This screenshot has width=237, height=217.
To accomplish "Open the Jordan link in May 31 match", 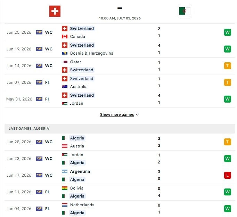I will click(76, 103).
